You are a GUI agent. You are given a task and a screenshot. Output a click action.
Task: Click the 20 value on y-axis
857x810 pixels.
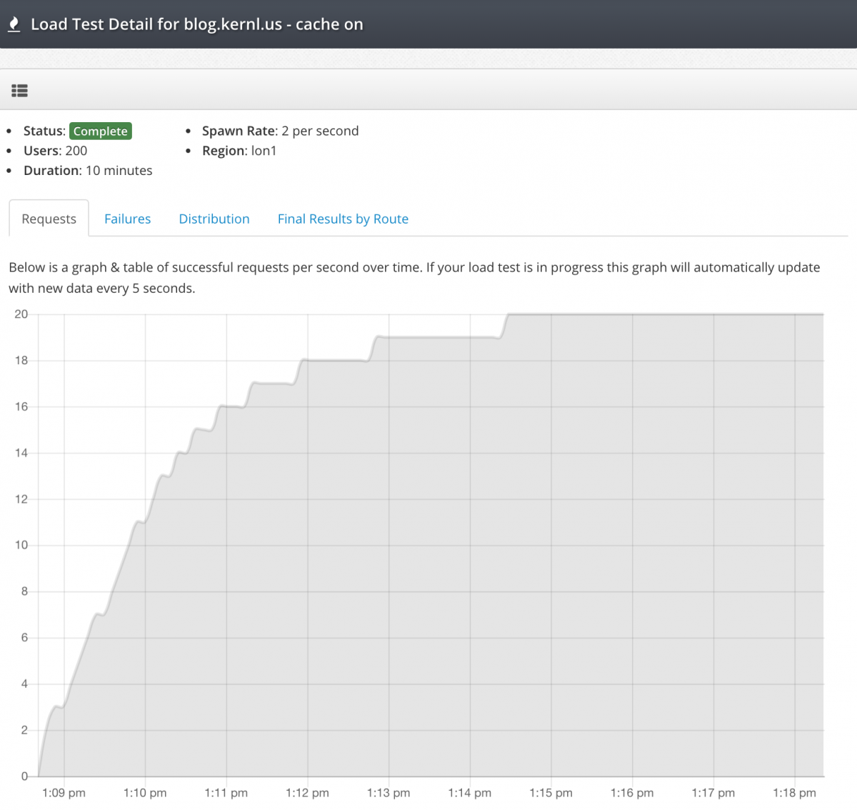[21, 314]
